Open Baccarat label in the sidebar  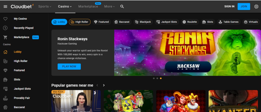tap(19, 107)
